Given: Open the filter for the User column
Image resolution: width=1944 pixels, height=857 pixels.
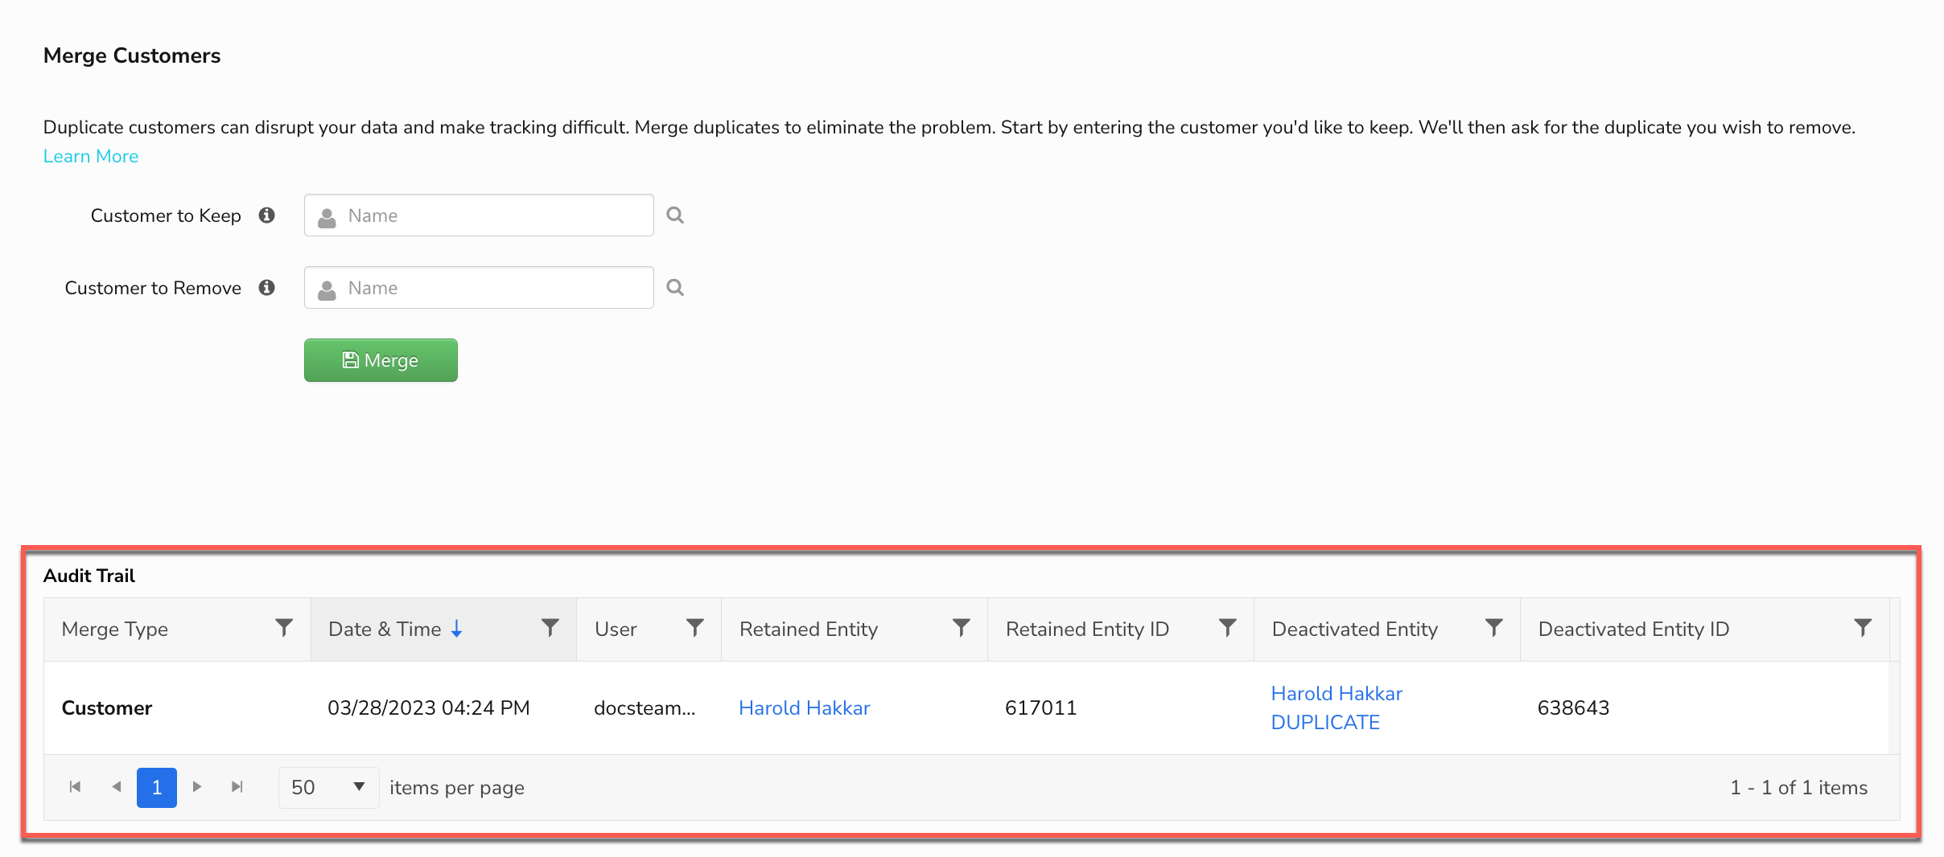Looking at the screenshot, I should click(x=695, y=628).
